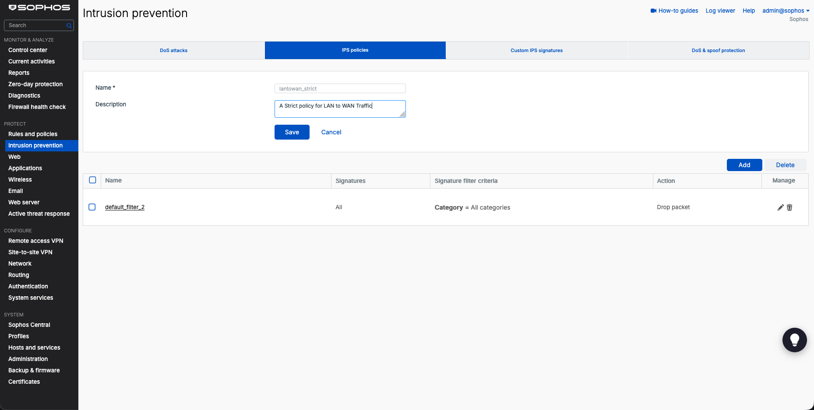
Task: Open System services menu item
Action: point(31,298)
